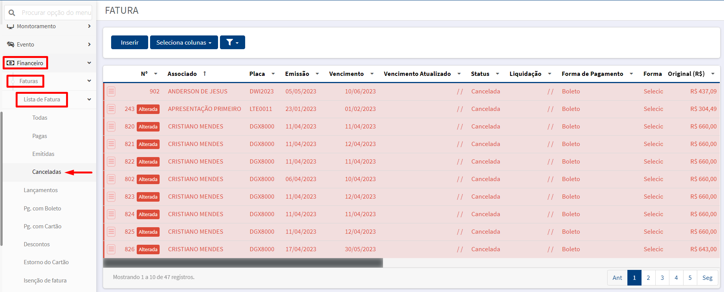The width and height of the screenshot is (724, 292).
Task: Select Canceladas menu item
Action: pos(47,172)
